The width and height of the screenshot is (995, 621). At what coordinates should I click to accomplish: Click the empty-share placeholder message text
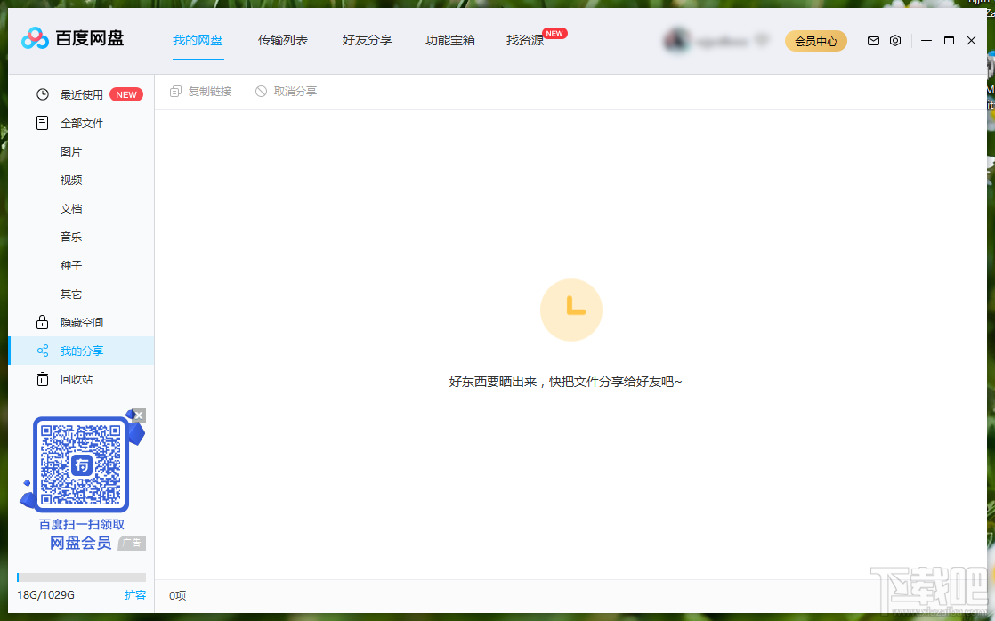pyautogui.click(x=565, y=382)
